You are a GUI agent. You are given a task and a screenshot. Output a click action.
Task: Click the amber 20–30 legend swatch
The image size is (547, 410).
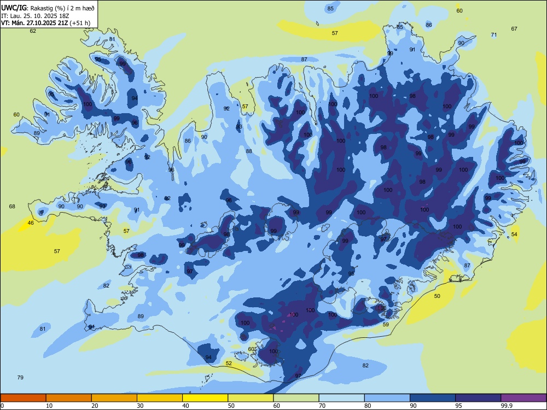click(114, 398)
